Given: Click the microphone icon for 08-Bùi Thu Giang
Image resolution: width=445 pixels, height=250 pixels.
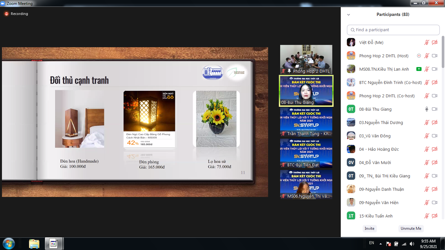Looking at the screenshot, I should (x=427, y=109).
